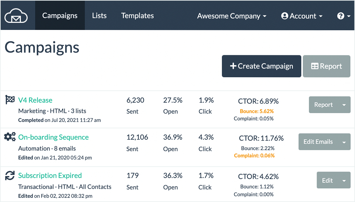Expand the Awesome Company dropdown
355x202 pixels.
pos(232,16)
